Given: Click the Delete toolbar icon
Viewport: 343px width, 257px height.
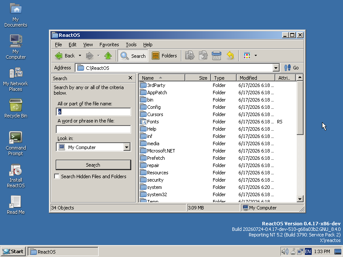Looking at the screenshot, I should coord(217,56).
